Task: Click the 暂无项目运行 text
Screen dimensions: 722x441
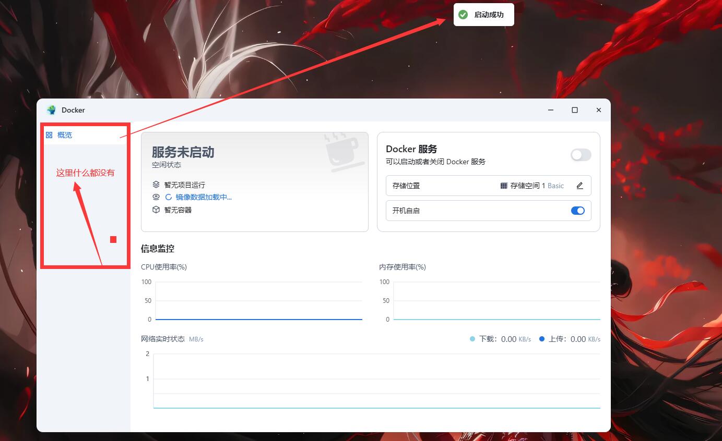Action: (x=185, y=185)
